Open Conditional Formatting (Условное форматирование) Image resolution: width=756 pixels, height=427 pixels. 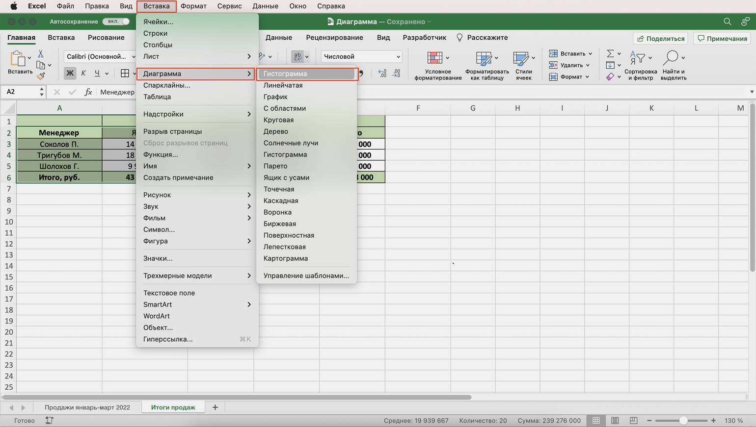click(x=437, y=66)
